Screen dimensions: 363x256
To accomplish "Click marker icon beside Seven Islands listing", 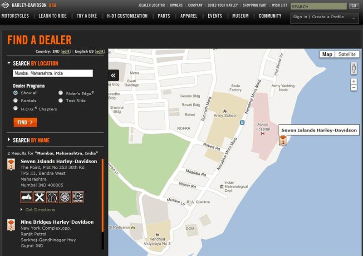I will [x=11, y=164].
